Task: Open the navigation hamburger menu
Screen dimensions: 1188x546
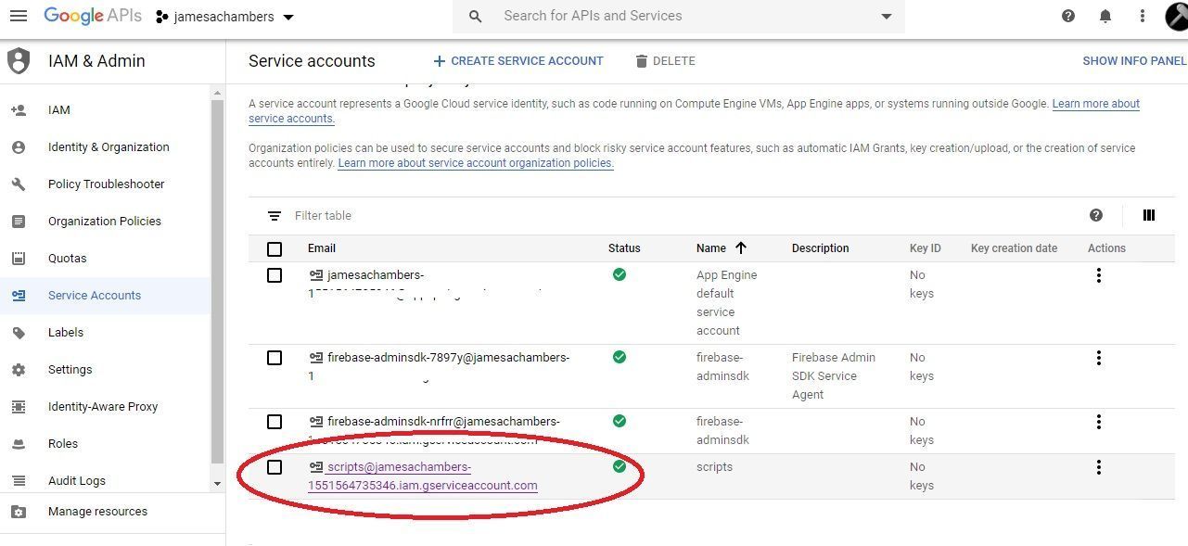Action: coord(19,16)
